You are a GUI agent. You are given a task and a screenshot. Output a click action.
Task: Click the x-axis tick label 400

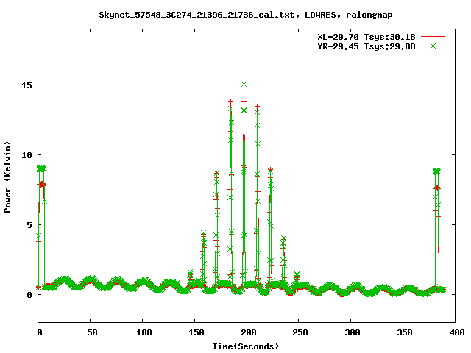[457, 332]
